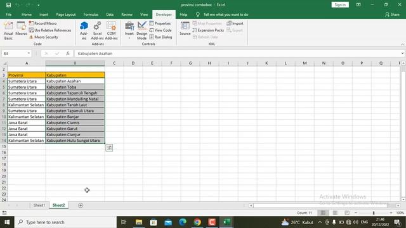Open Customize Quick Access Toolbar dropdown

(38, 5)
